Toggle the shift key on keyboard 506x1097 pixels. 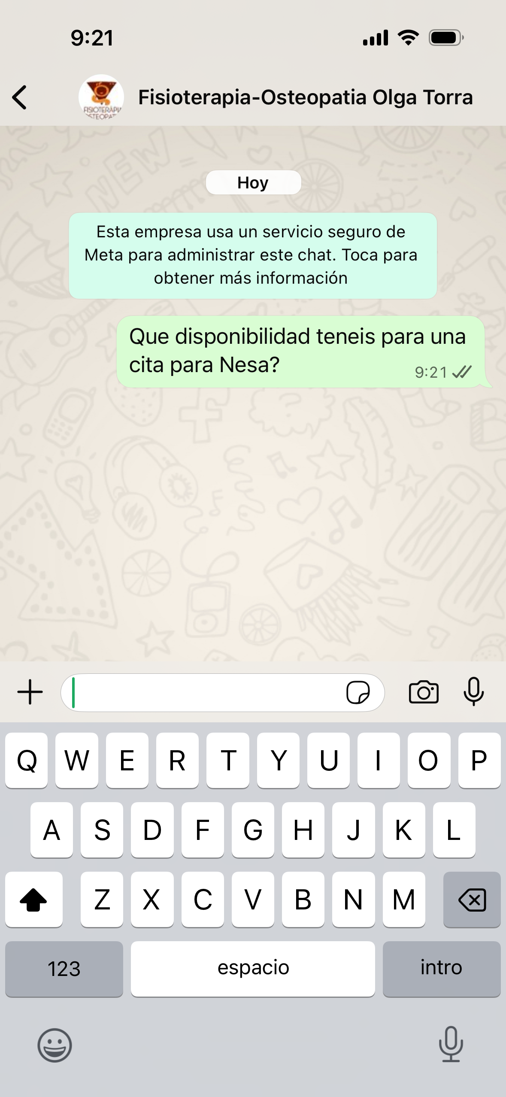tap(33, 900)
